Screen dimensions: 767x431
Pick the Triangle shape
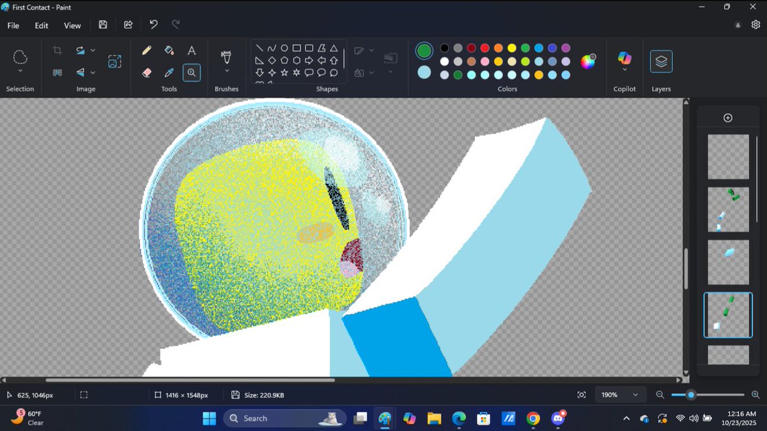point(334,48)
